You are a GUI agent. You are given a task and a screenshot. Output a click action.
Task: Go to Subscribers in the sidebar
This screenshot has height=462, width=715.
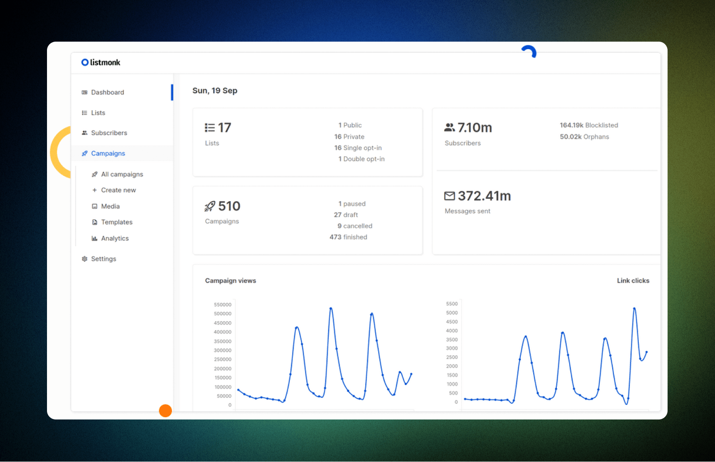click(x=122, y=133)
